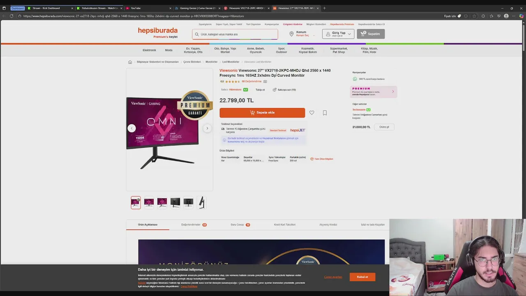This screenshot has width=526, height=296.
Task: Click the Satıcıya sor chat icon
Action: (275, 90)
